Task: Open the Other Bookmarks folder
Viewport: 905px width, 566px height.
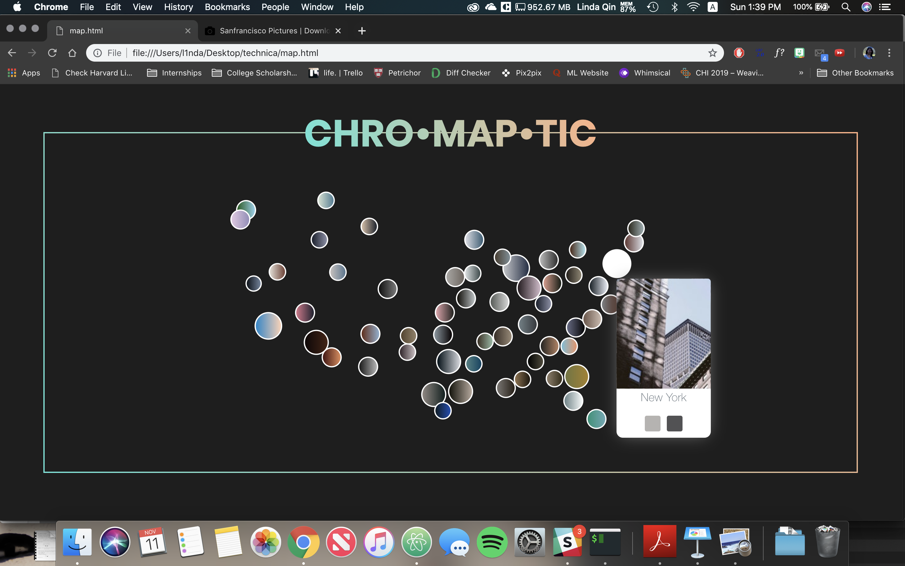Action: (x=855, y=73)
